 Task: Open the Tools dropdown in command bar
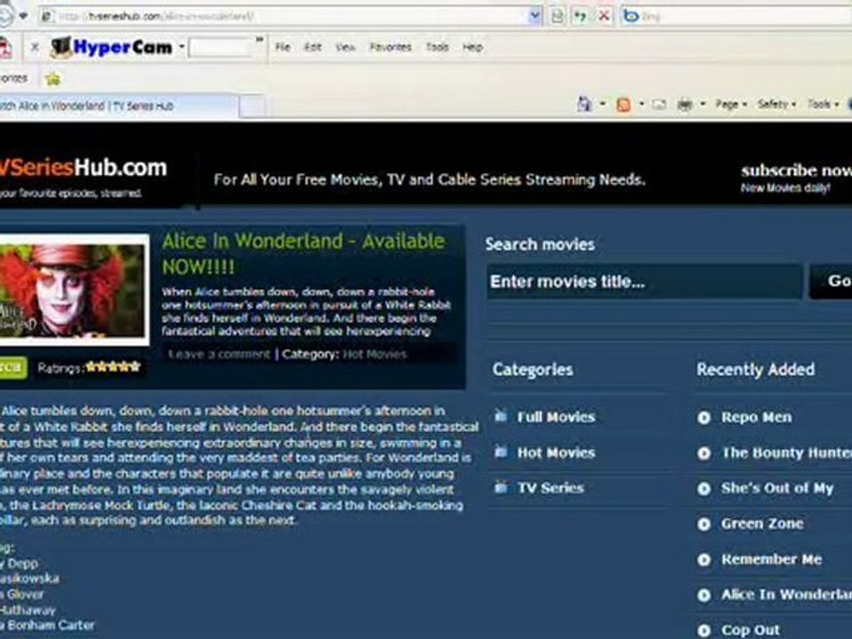click(823, 104)
